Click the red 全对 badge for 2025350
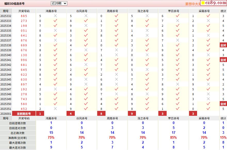 point(223,104)
